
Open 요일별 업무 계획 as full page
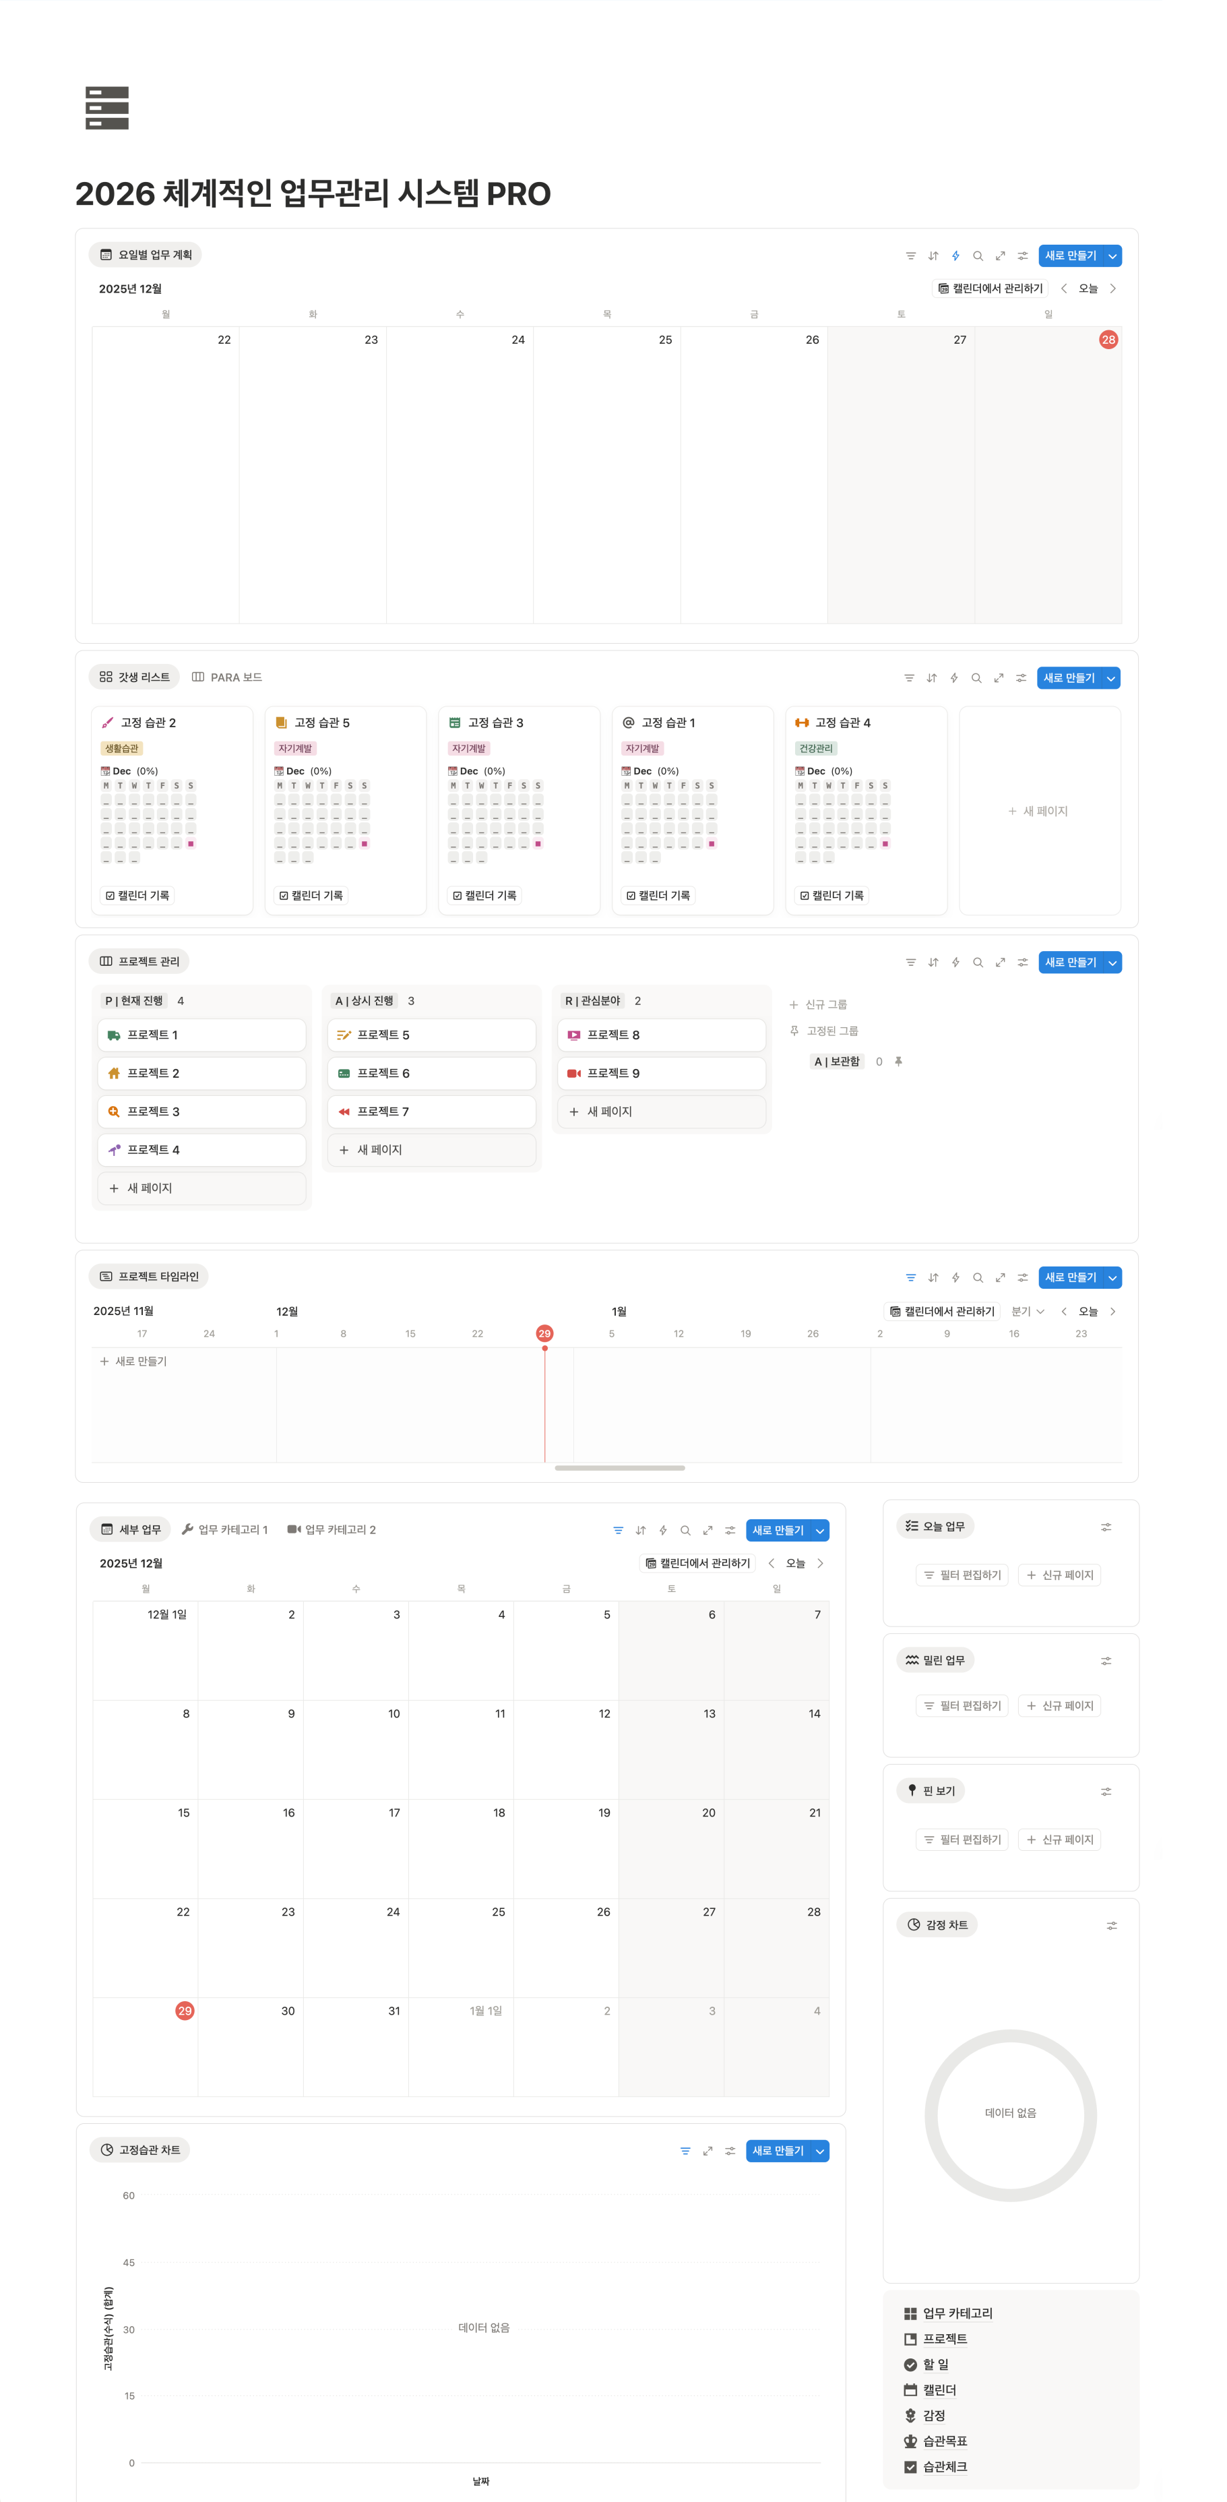(1000, 255)
